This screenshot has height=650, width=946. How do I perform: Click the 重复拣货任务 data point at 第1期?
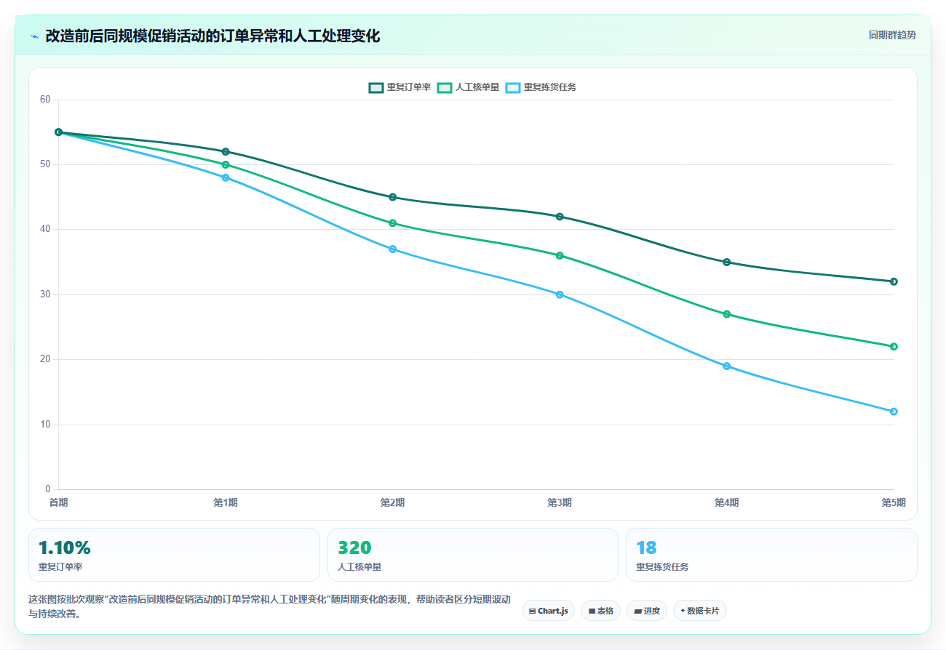[226, 177]
